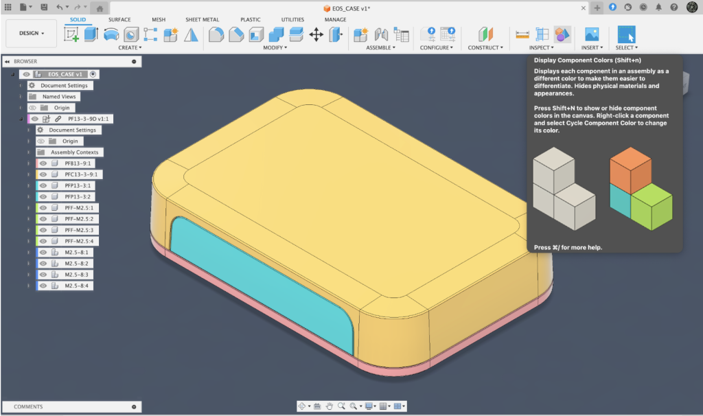Hide the PFF-M2.5:1 component

43,207
